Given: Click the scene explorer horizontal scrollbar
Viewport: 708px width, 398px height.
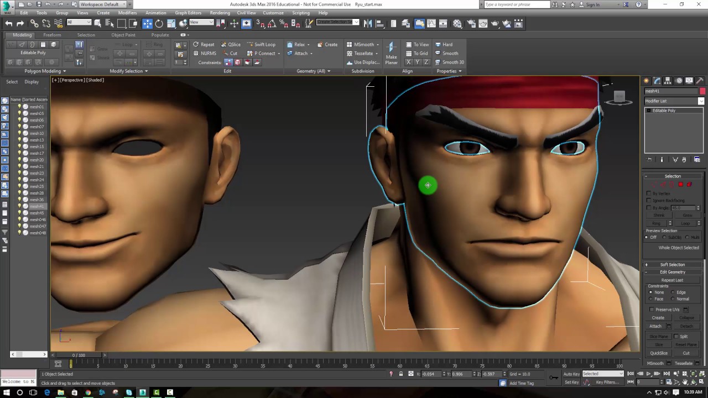Looking at the screenshot, I should coord(28,354).
